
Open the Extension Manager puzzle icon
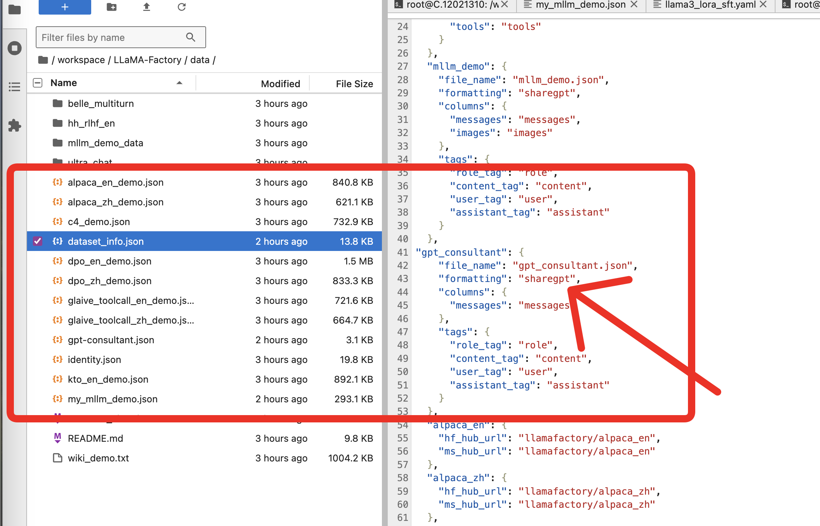15,125
